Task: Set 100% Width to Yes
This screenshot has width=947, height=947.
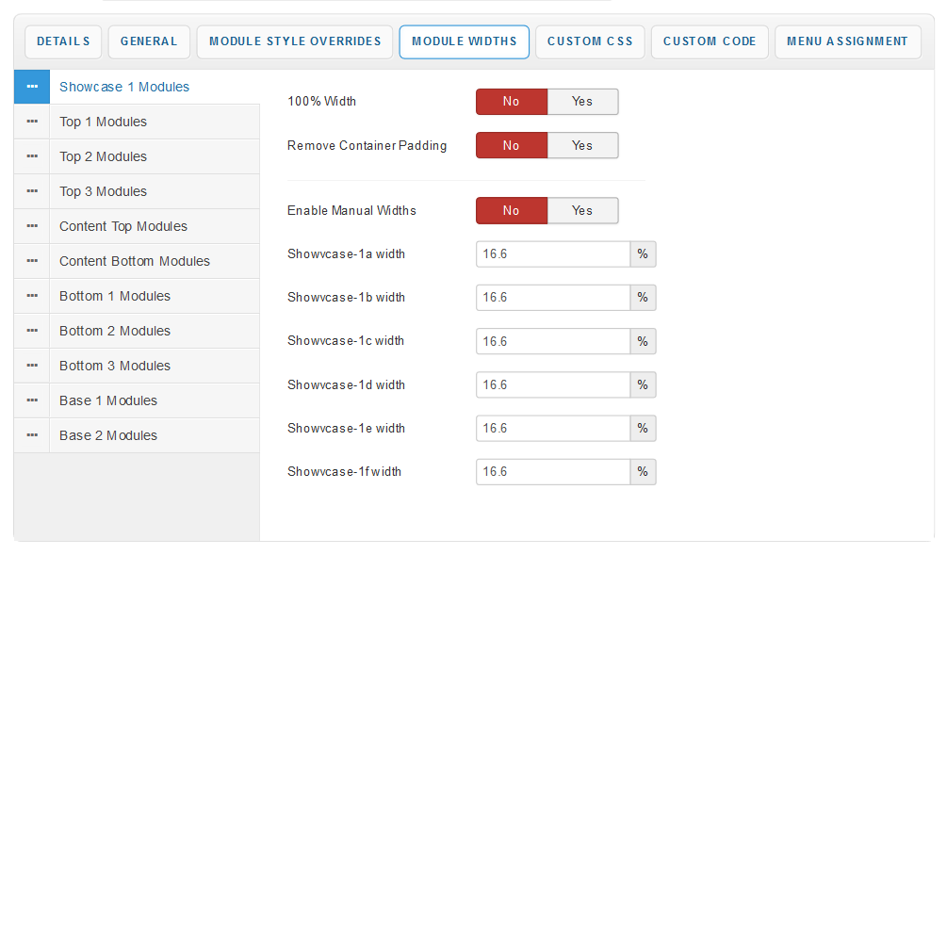Action: [582, 102]
